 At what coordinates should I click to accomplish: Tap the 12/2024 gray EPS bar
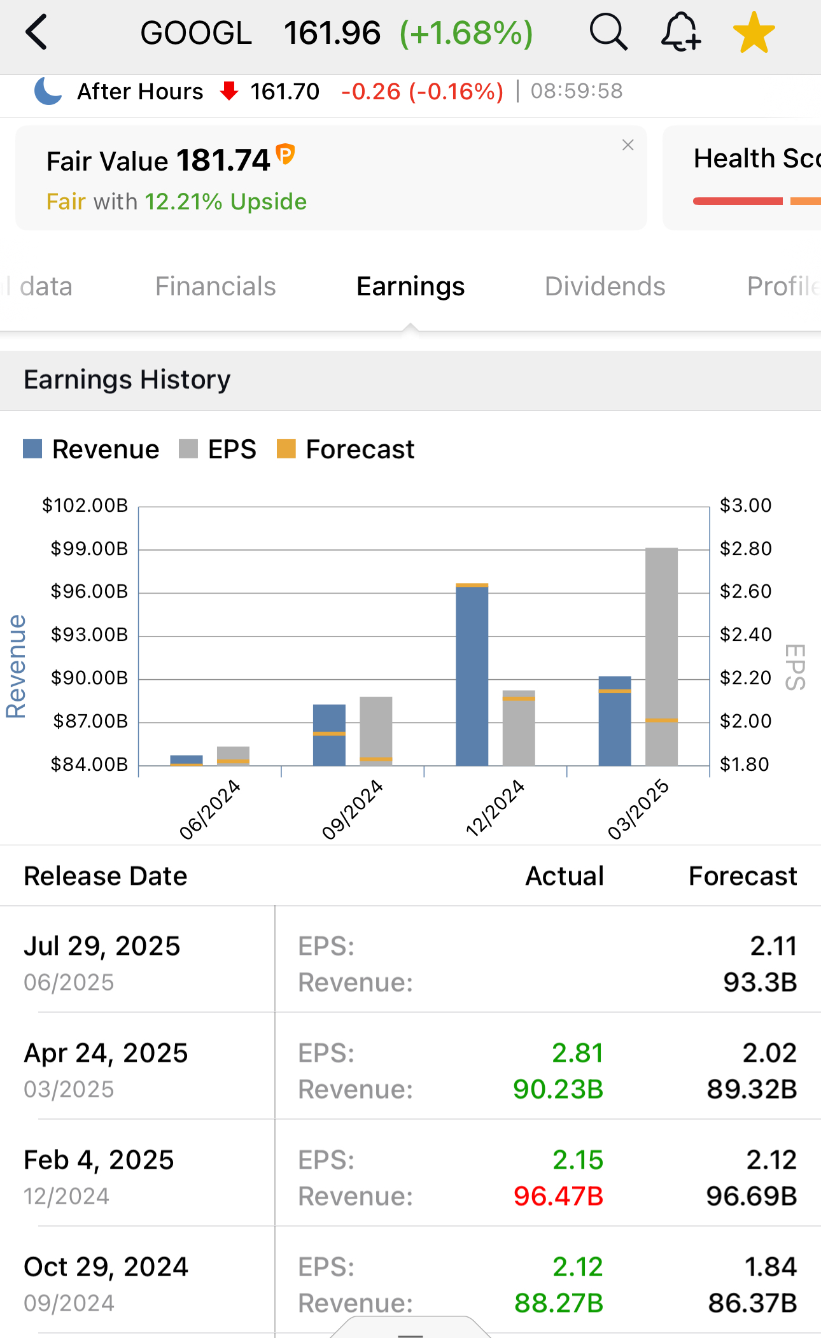[519, 728]
